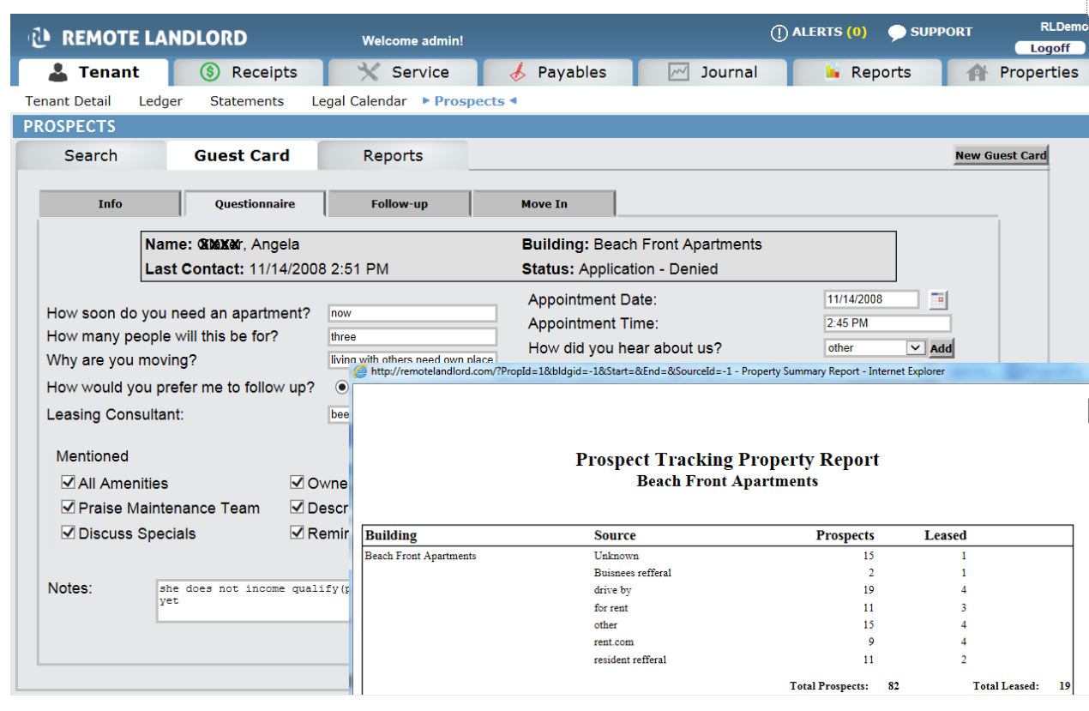Viewport: 1089px width, 711px height.
Task: Toggle the checkbox beginning with 'Descr'
Action: tap(298, 509)
